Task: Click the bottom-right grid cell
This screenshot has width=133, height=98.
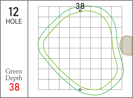Action: pyautogui.click(x=117, y=85)
